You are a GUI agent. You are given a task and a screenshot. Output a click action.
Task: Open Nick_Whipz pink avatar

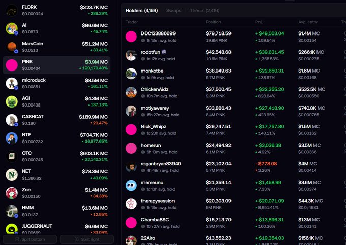point(131,129)
